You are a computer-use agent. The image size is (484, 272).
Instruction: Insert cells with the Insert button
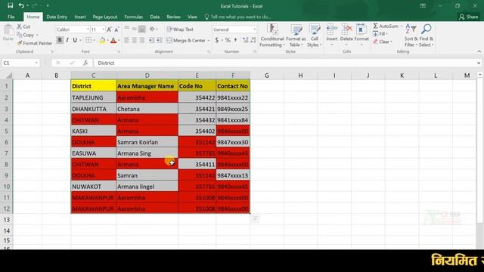click(x=332, y=36)
